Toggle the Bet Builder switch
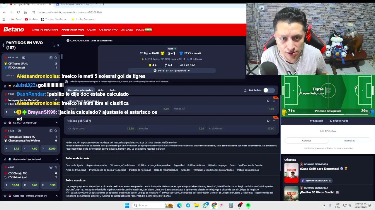Image resolution: width=375 pixels, height=210 pixels. click(x=268, y=90)
